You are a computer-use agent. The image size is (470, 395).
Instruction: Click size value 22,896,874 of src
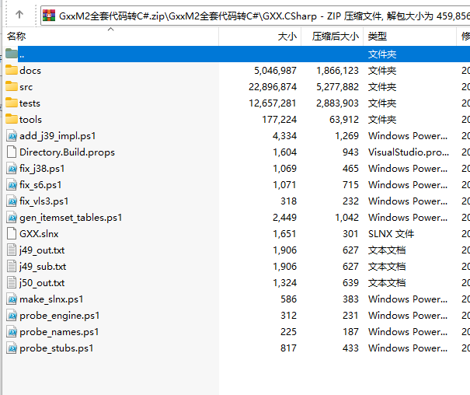click(x=273, y=87)
